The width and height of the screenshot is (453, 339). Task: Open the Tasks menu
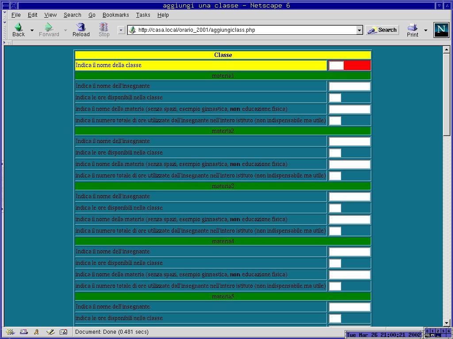point(143,15)
